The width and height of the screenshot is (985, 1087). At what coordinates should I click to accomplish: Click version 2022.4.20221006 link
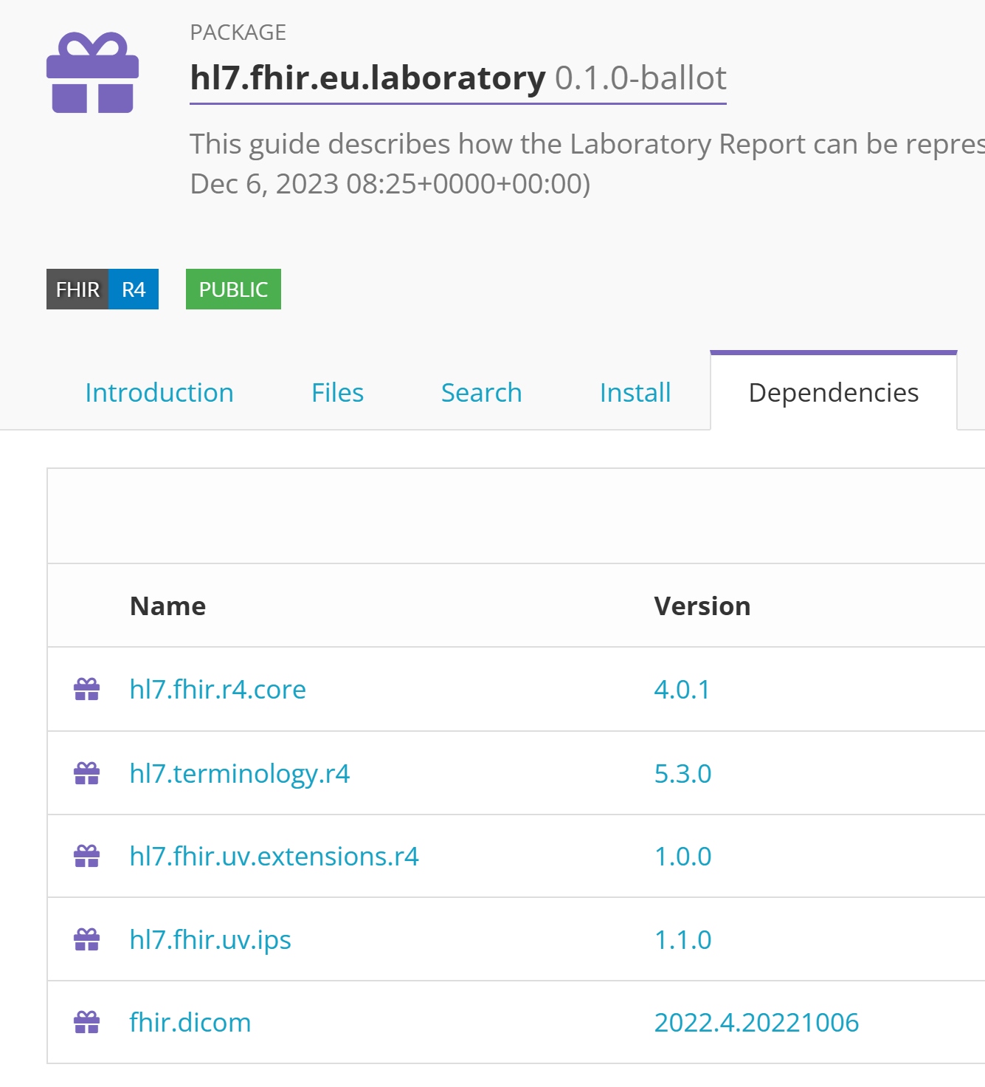coord(756,1023)
